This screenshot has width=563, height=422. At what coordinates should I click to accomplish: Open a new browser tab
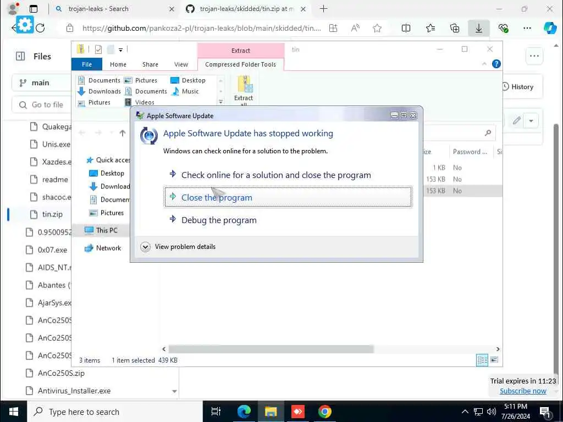(x=323, y=9)
